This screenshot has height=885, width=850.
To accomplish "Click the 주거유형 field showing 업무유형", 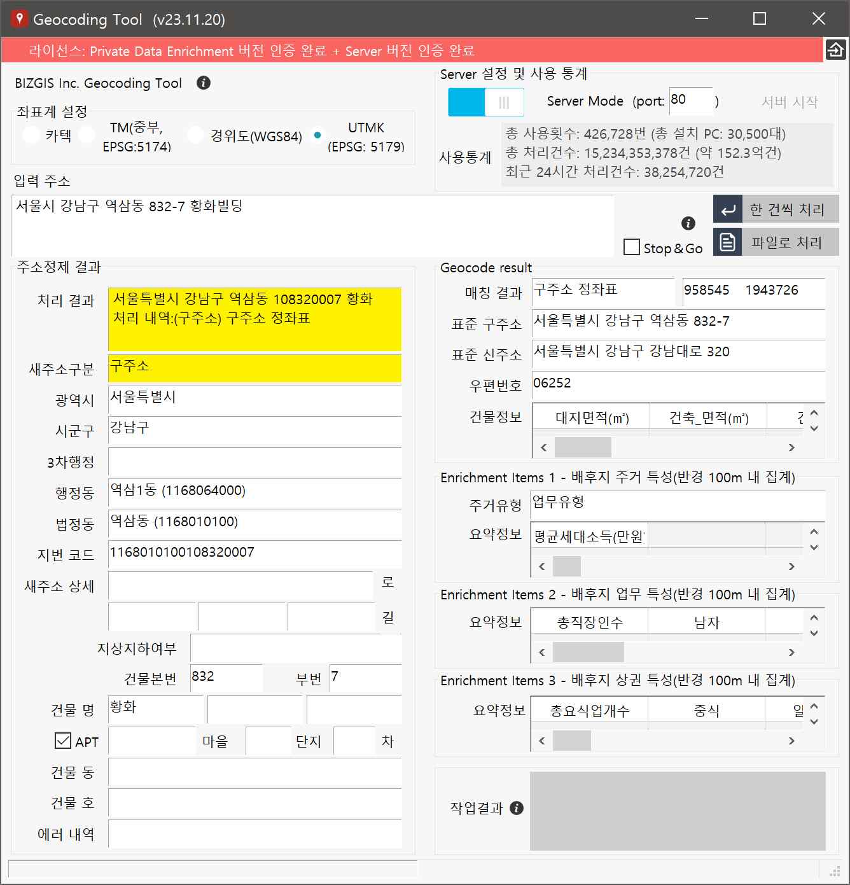I will point(678,505).
